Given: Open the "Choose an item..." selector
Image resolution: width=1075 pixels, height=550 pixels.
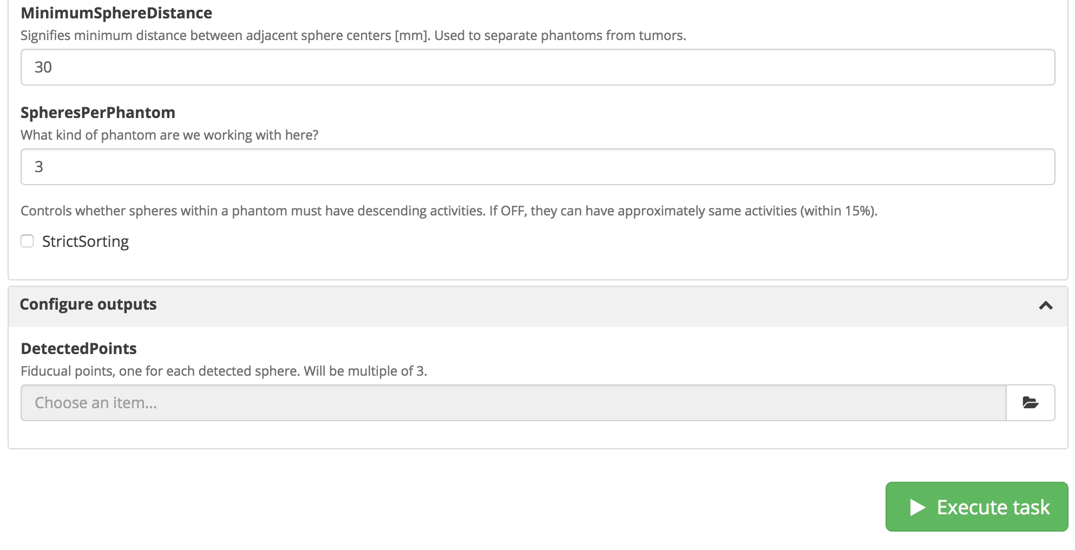Looking at the screenshot, I should point(513,403).
